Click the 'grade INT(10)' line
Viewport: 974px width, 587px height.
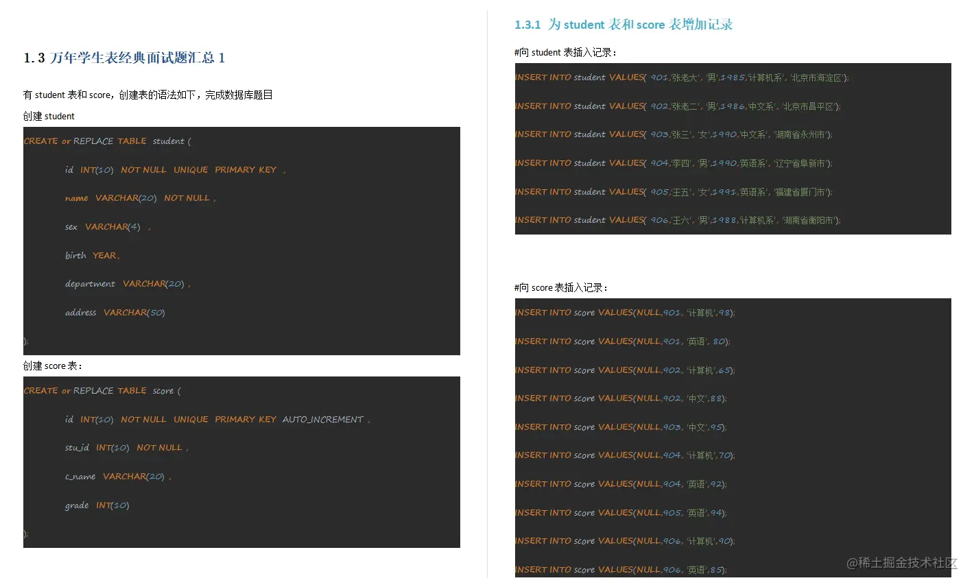[x=97, y=505]
